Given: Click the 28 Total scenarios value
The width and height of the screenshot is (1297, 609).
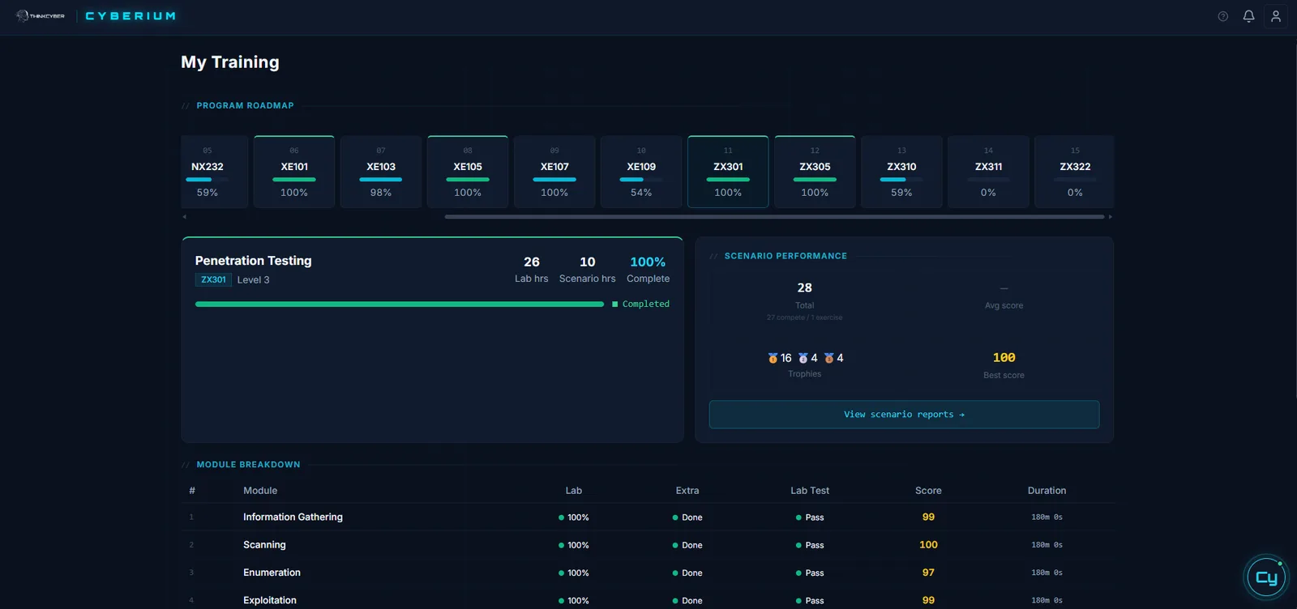Looking at the screenshot, I should (804, 288).
